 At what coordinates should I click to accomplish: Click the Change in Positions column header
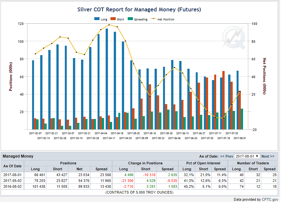coord(145,163)
